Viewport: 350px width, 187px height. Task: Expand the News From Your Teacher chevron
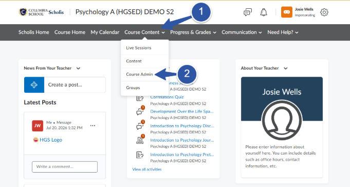78,68
